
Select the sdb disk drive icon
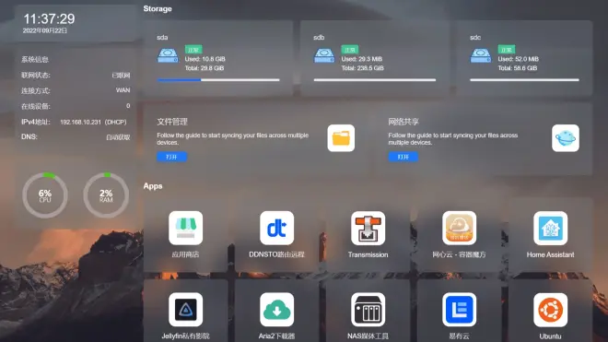pos(324,55)
